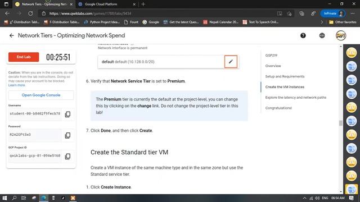This screenshot has height=202, width=360.
Task: Expand the favorites bar overflow chevron
Action: tap(322, 22)
